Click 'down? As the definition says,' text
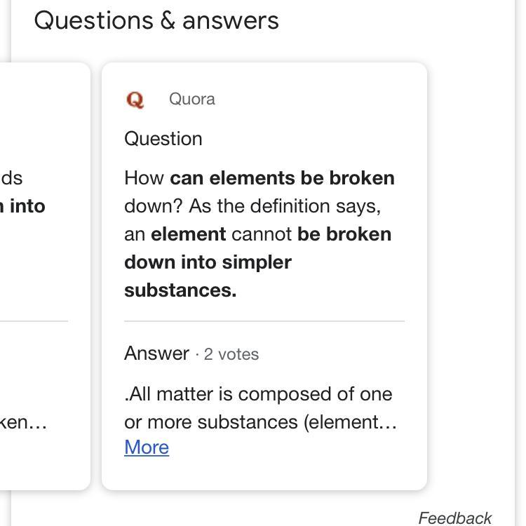 252,206
